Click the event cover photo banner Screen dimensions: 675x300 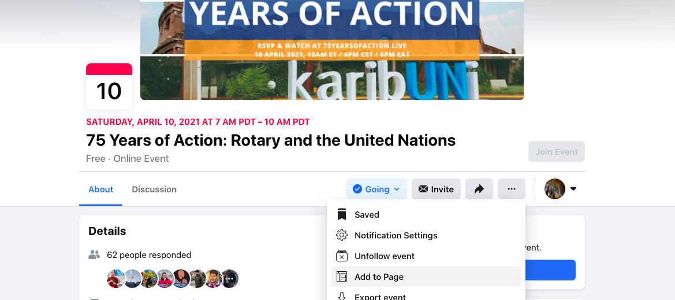332,50
